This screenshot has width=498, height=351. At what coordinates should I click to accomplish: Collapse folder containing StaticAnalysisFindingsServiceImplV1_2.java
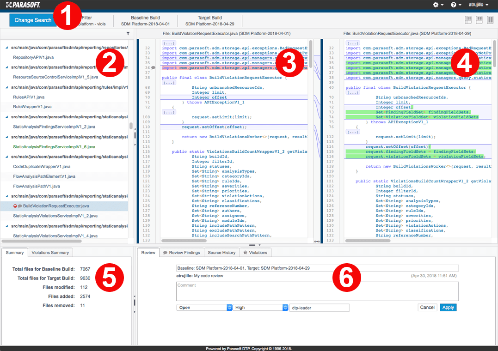6,117
